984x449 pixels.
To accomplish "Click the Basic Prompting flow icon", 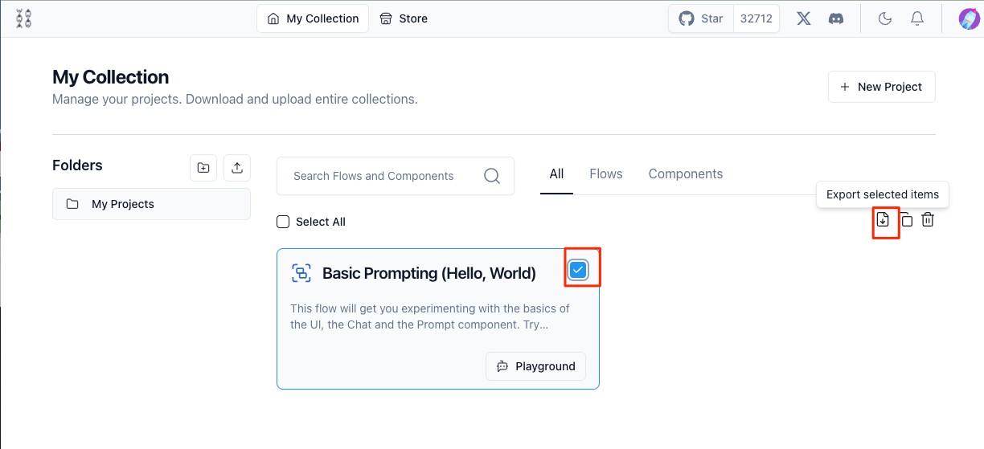I will click(301, 273).
